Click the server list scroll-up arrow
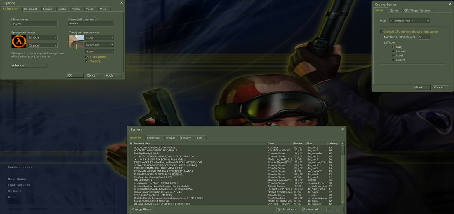454x214 pixels. coord(343,144)
